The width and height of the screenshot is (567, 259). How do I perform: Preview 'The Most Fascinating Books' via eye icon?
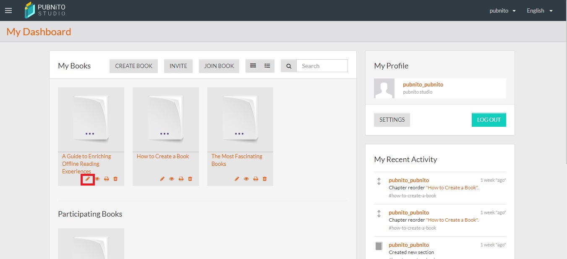coord(246,179)
